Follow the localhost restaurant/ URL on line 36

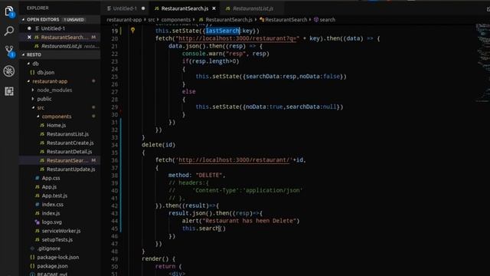[x=234, y=160]
